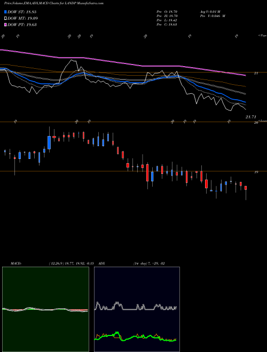Select the 'DOW PT: 19.63' legend label
Image resolution: width=267 pixels, height=352 pixels.
click(x=22, y=25)
